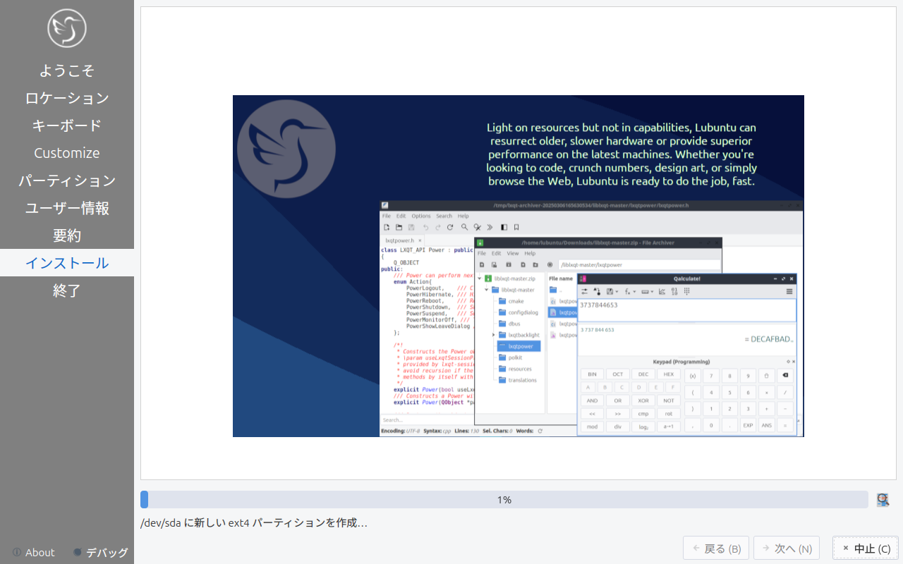This screenshot has height=564, width=903.
Task: Click the 戻る (B) back button
Action: (x=716, y=548)
